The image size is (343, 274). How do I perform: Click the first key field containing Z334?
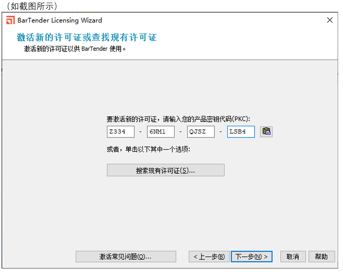click(120, 132)
